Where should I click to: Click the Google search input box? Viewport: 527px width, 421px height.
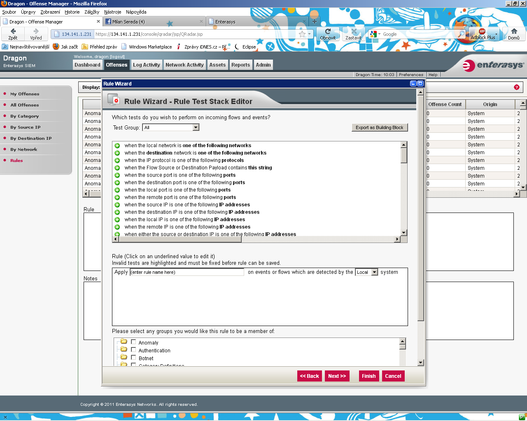[419, 34]
